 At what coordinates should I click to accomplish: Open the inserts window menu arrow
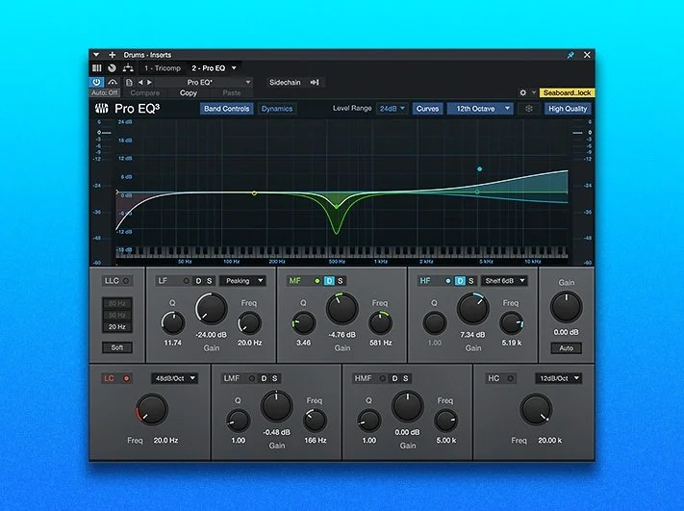point(96,55)
